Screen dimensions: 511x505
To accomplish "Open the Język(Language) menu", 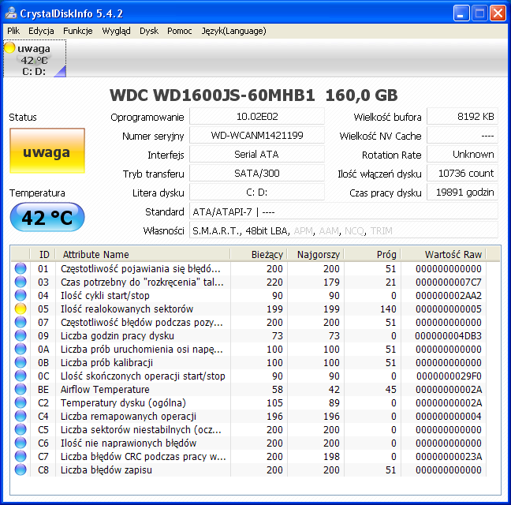I will [x=233, y=31].
